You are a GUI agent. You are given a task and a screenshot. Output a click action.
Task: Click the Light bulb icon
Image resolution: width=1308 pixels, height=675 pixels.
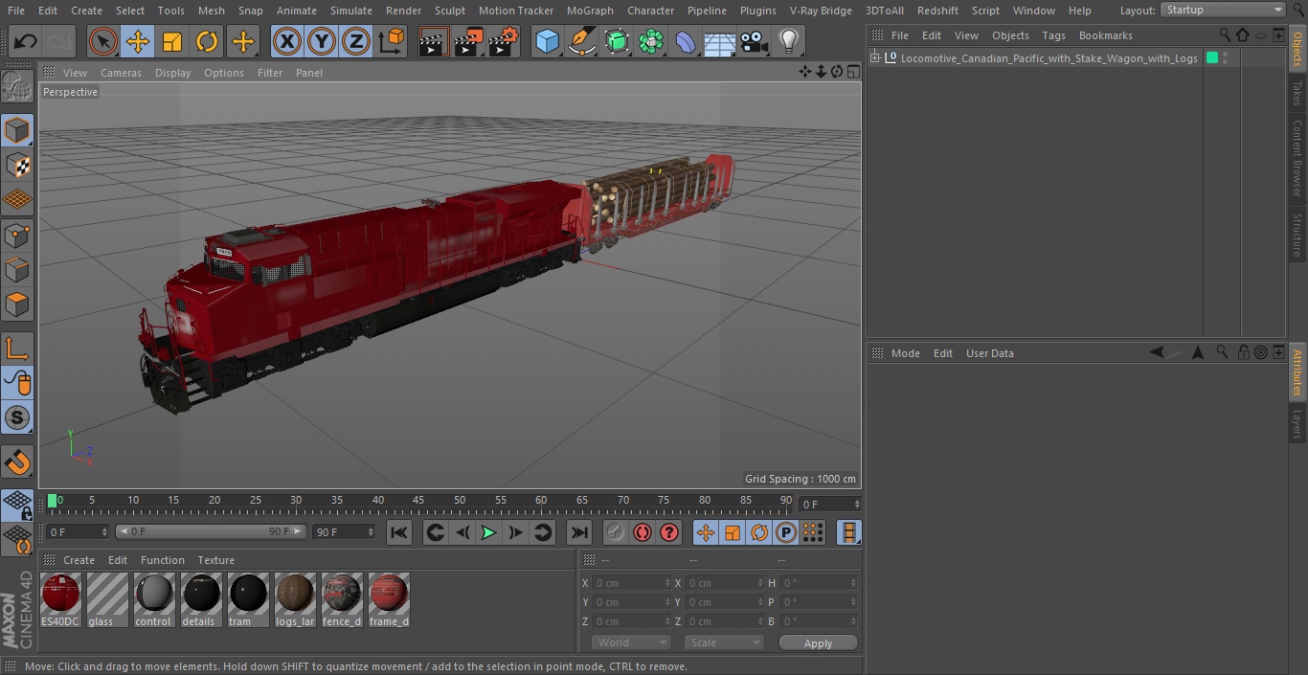tap(789, 41)
